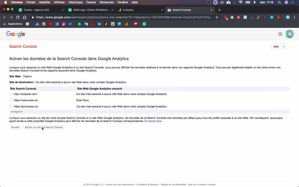Bookmark this page with the star icon
The image size is (299, 187).
(x=217, y=17)
